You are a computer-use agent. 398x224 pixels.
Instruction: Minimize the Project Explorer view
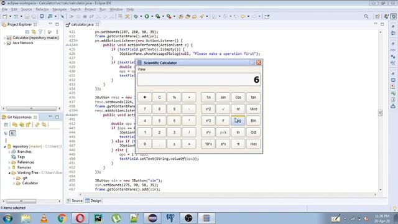pos(50,24)
